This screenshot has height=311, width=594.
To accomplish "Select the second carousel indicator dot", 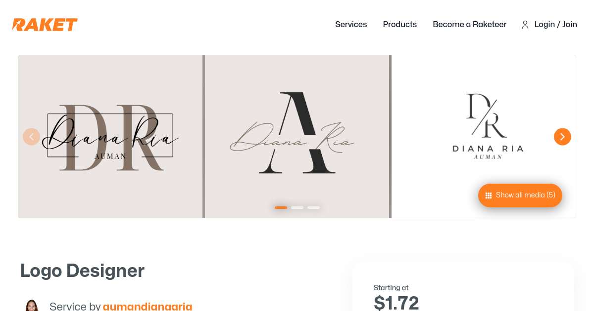I will click(297, 207).
